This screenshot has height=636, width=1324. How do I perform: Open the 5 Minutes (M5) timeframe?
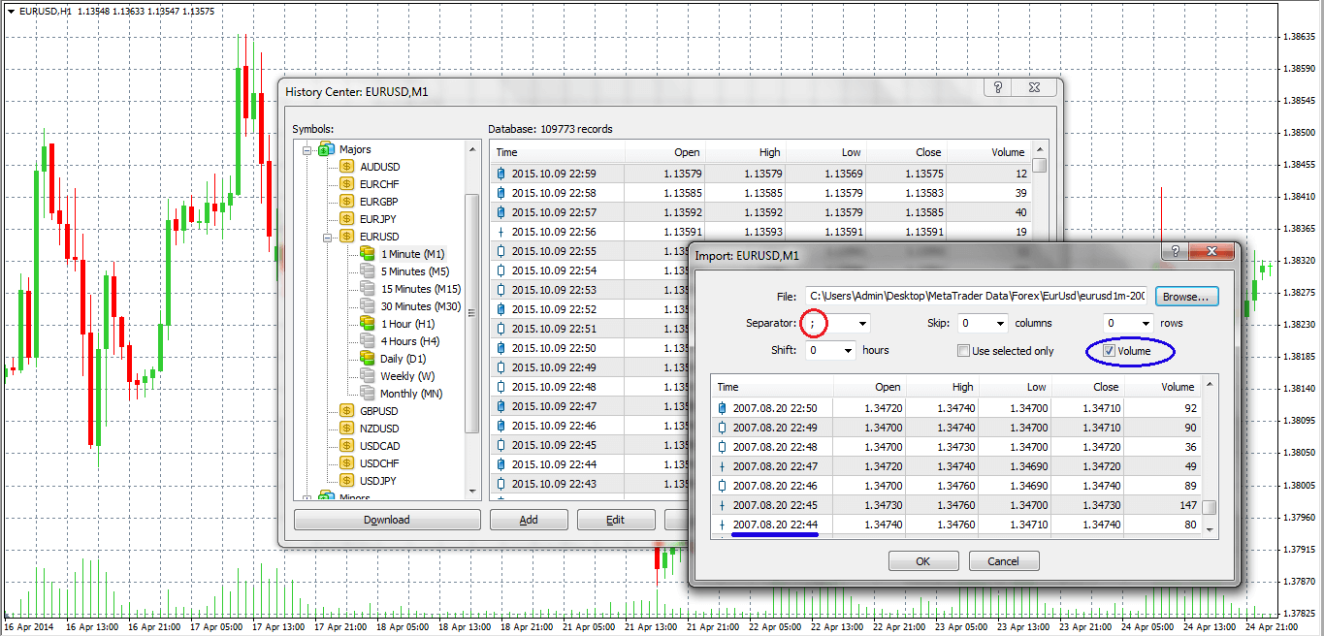pyautogui.click(x=415, y=271)
